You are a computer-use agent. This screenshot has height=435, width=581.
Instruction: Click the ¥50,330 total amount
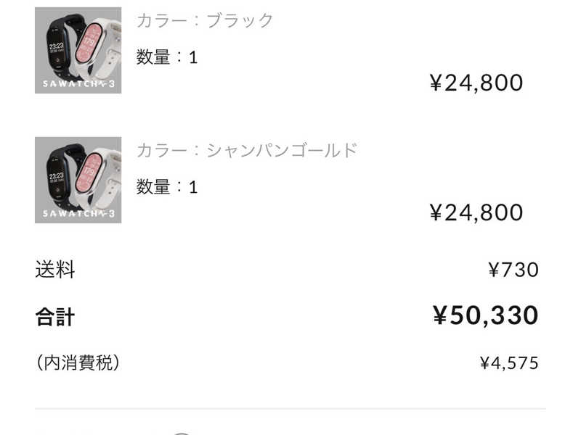click(485, 316)
